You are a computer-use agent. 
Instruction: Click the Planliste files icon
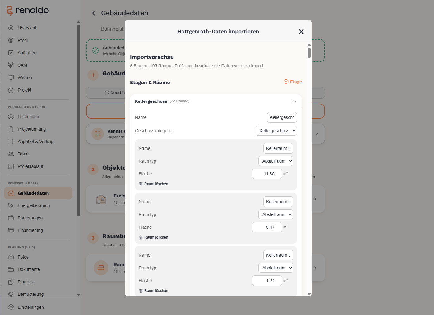point(11,282)
